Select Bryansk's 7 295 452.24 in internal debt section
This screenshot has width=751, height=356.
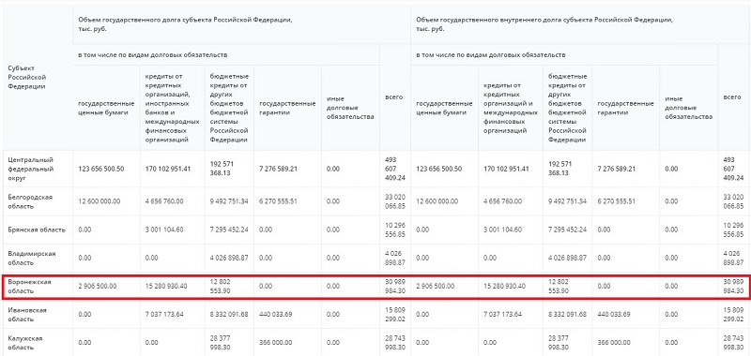pyautogui.click(x=567, y=230)
